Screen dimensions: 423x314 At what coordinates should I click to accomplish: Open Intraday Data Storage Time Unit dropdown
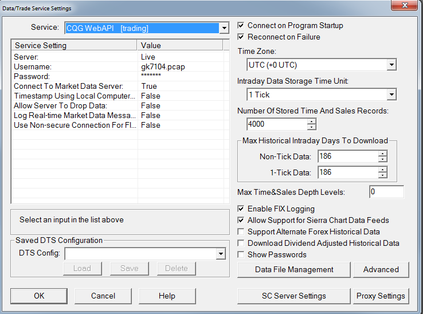point(391,95)
